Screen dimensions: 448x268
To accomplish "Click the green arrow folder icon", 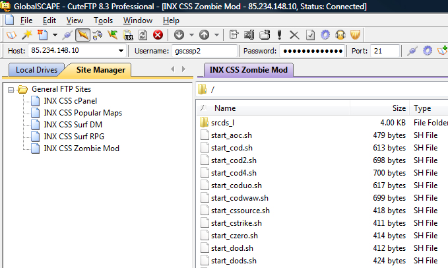I will [x=113, y=35].
